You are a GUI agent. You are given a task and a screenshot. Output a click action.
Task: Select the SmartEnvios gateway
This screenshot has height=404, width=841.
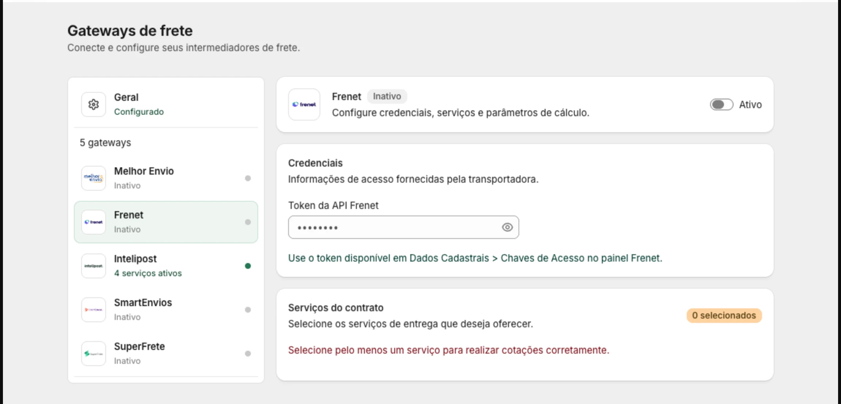tap(166, 310)
